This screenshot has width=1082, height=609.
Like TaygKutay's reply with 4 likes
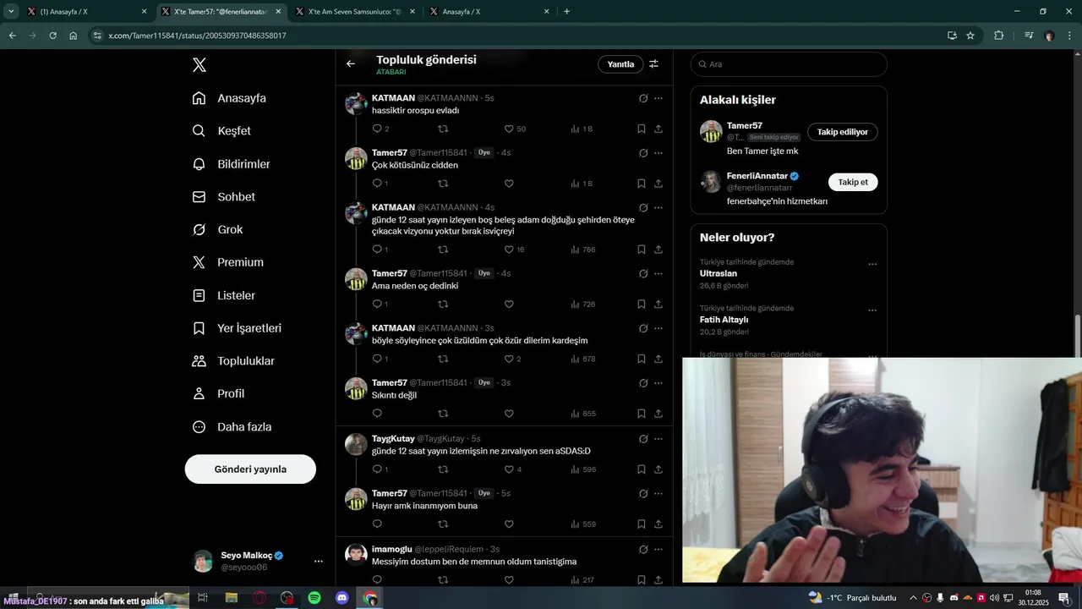(x=509, y=469)
